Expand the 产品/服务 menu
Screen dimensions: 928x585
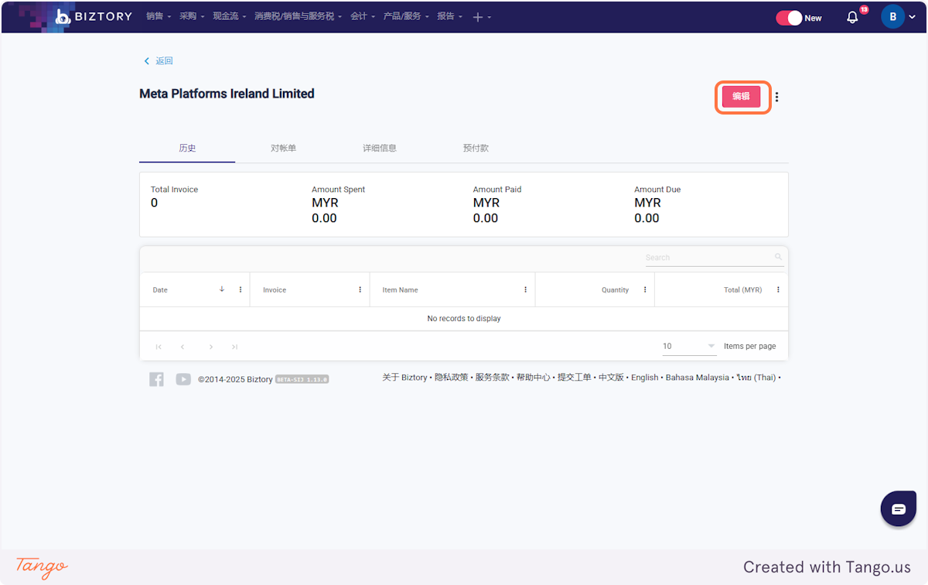pos(406,16)
